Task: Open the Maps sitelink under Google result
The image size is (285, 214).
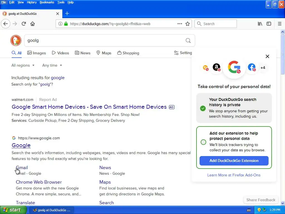Action: coord(105,182)
